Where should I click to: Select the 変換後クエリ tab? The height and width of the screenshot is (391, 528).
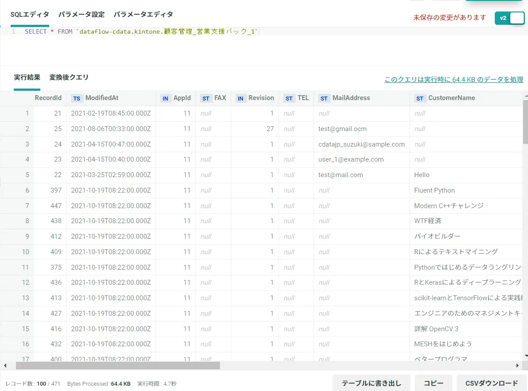click(69, 77)
